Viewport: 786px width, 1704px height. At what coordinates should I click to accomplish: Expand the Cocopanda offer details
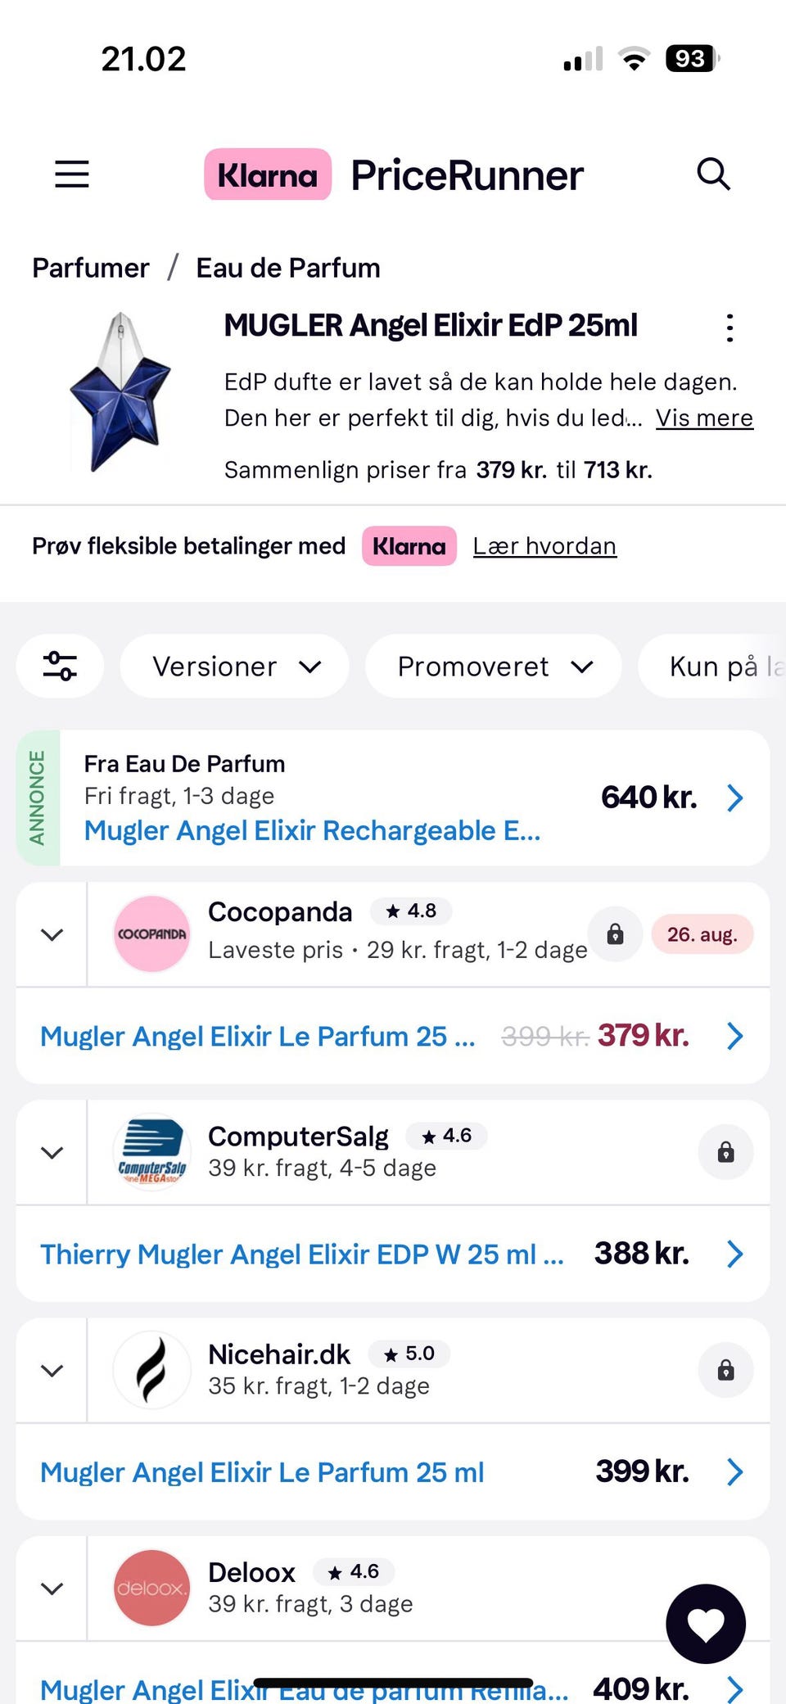[52, 934]
